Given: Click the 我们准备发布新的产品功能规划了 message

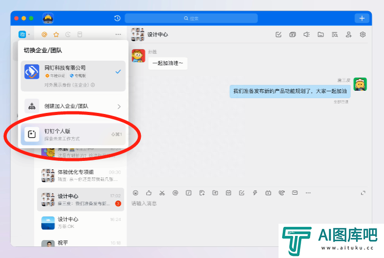Looking at the screenshot, I should [290, 91].
